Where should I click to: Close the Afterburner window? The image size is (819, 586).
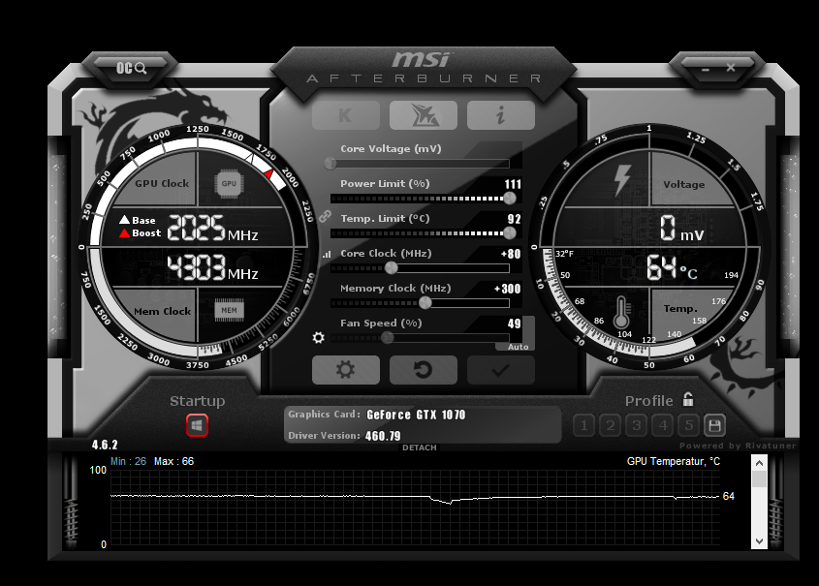(x=731, y=68)
